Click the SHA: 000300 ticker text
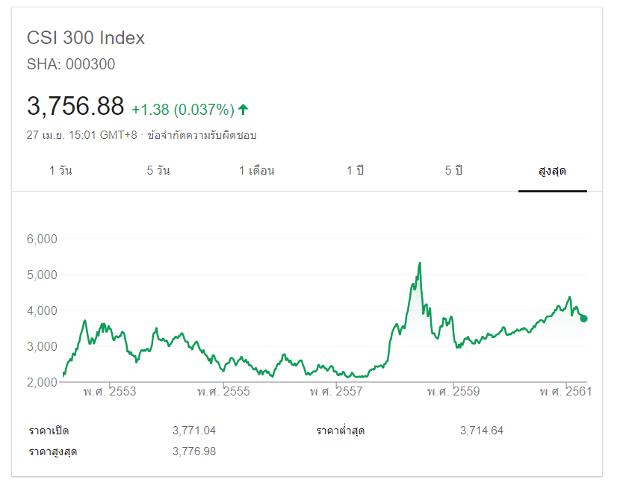 point(71,64)
